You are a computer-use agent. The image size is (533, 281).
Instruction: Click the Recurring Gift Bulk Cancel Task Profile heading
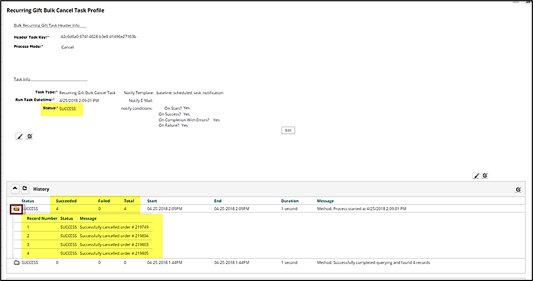pos(56,10)
